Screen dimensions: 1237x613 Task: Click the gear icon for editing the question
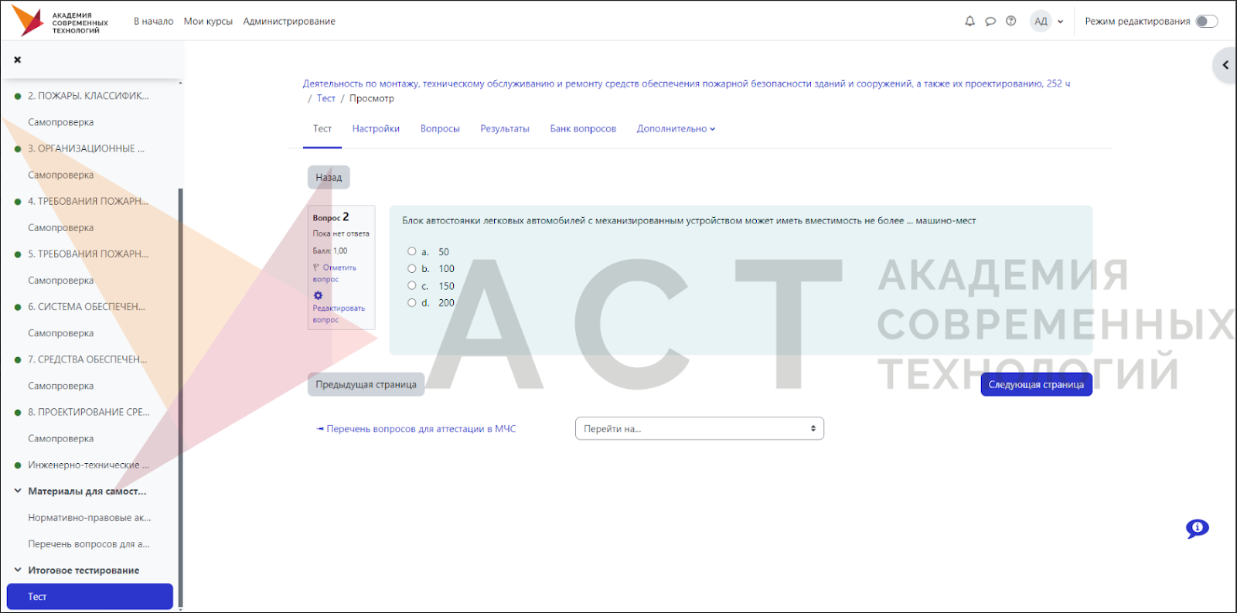[318, 295]
